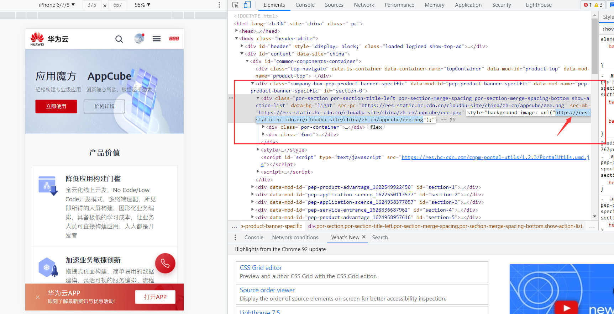Image resolution: width=614 pixels, height=314 pixels.
Task: Collapse the div id content node
Action: tap(242, 54)
